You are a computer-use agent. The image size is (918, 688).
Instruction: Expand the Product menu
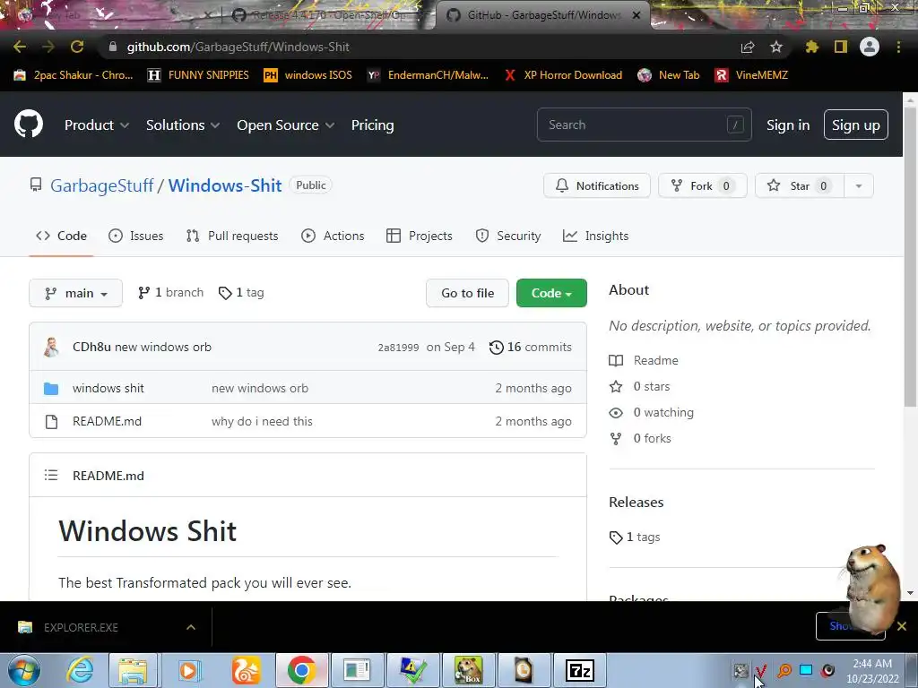tap(97, 125)
